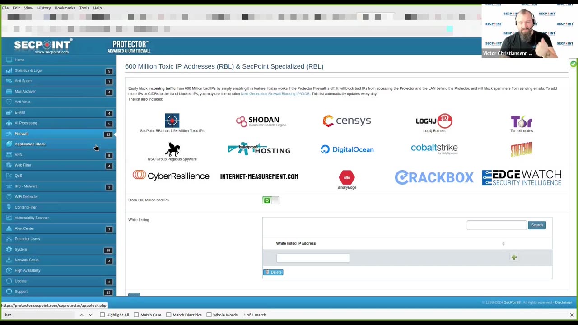Screen dimensions: 578x325
Task: Click the High Availability sidebar icon
Action: [9, 270]
